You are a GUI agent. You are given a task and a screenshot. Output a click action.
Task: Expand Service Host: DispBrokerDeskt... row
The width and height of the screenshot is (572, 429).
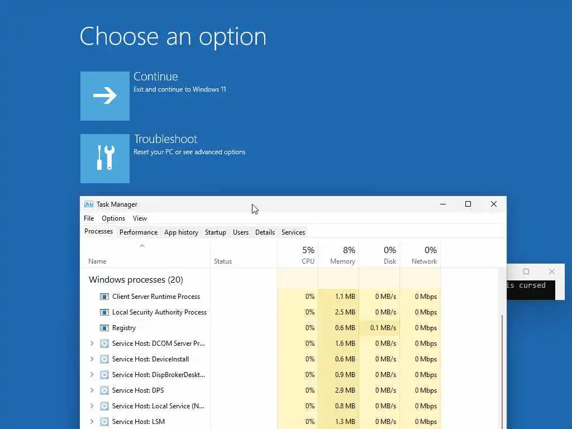pyautogui.click(x=92, y=375)
